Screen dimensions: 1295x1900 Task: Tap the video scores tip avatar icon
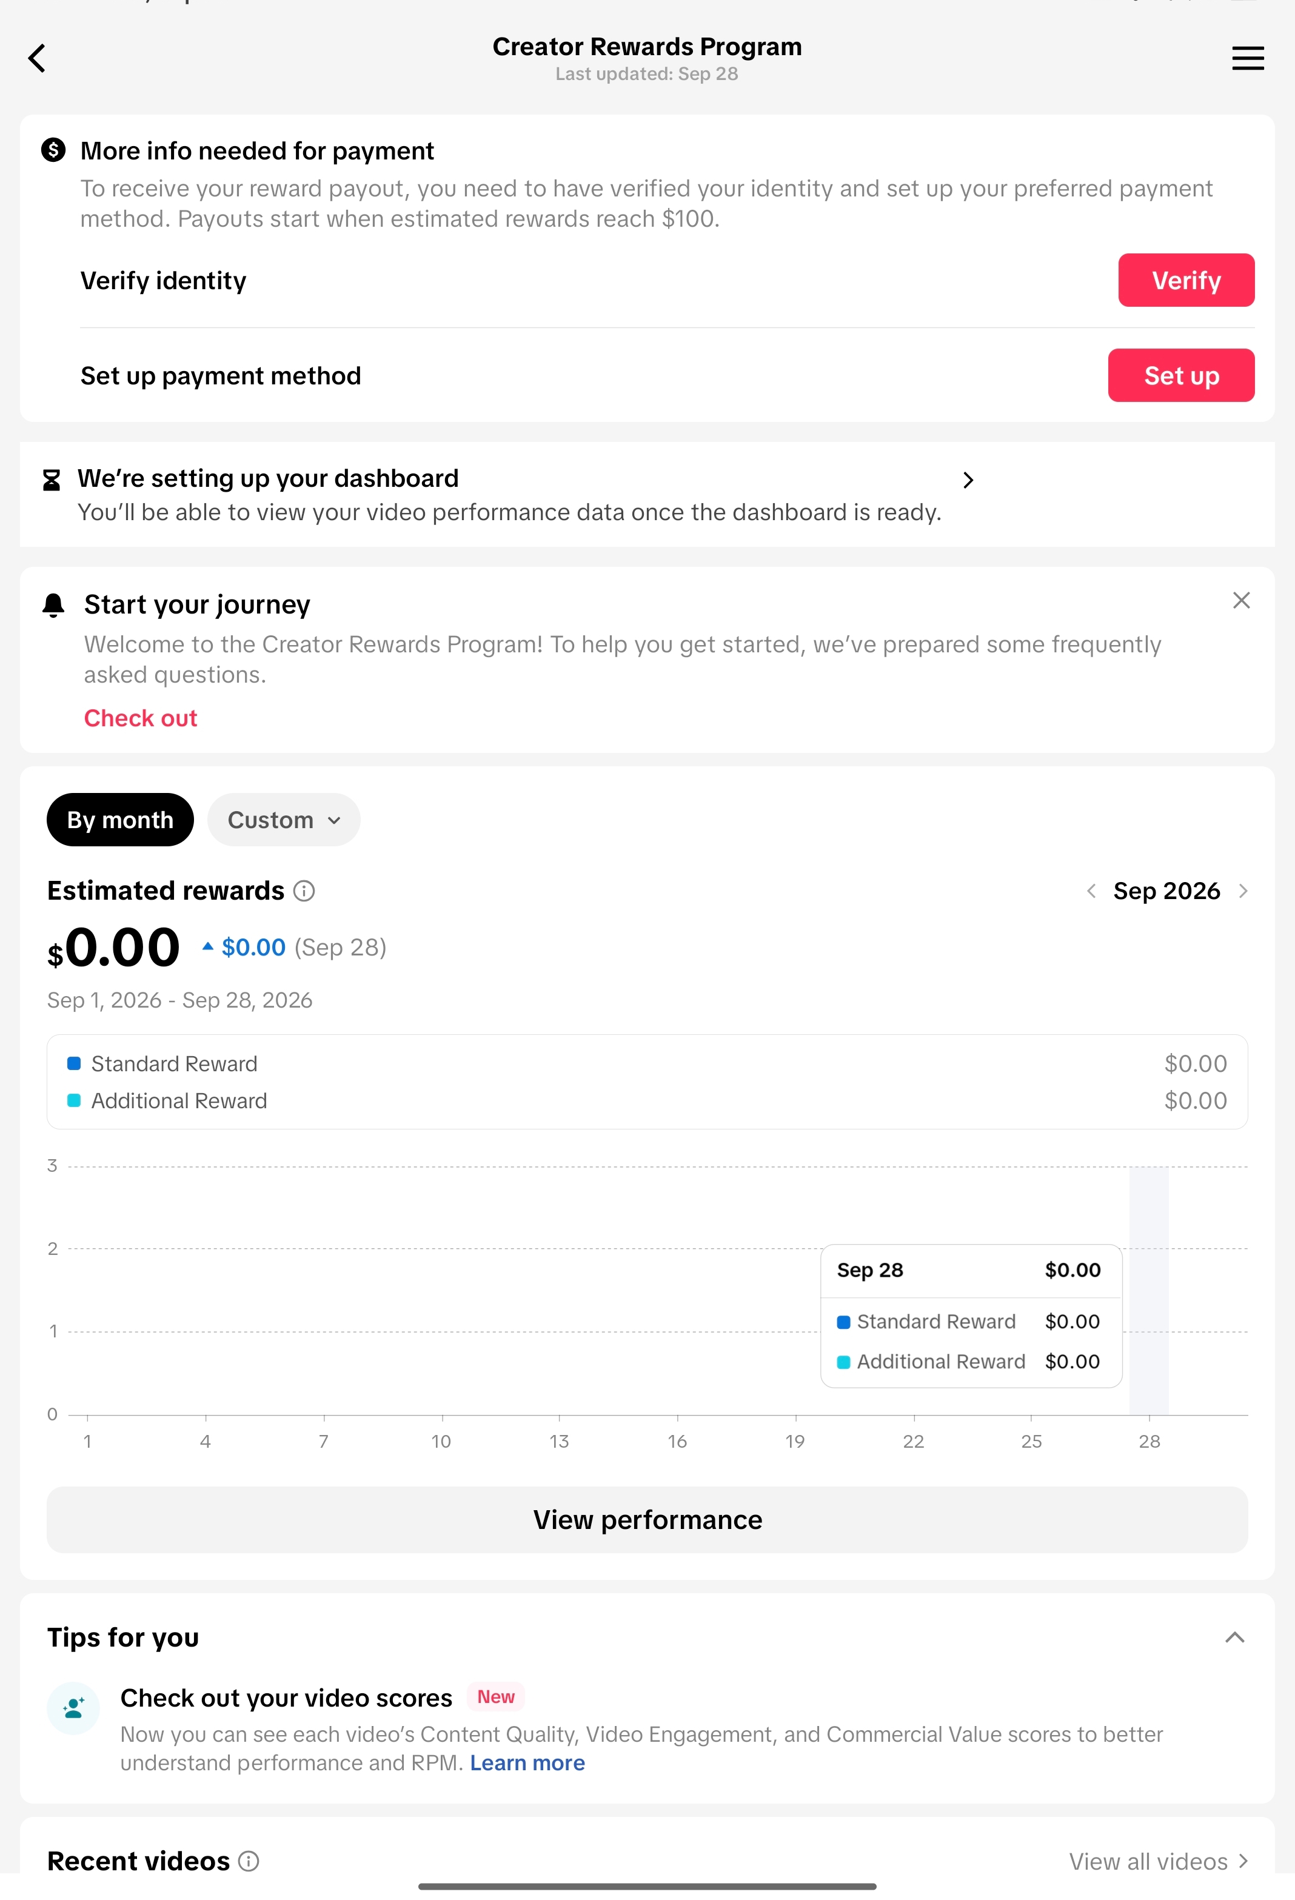point(73,1708)
